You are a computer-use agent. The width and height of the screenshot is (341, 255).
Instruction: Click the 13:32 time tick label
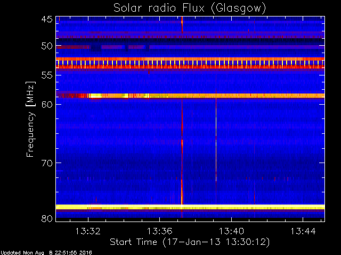coord(88,232)
